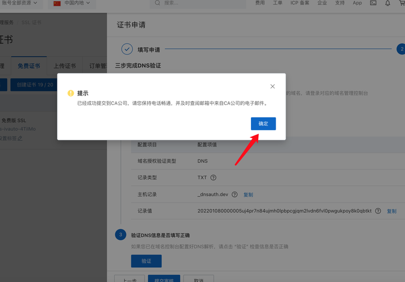Open the 中国内地 region dropdown
This screenshot has height=282, width=405.
tap(72, 3)
